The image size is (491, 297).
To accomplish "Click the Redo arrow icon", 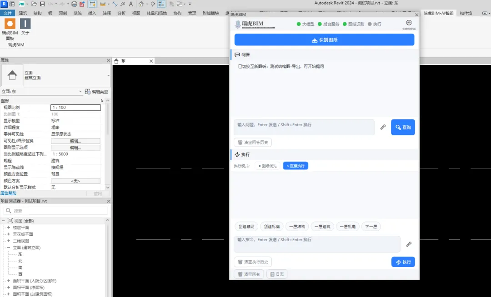I will point(62,4).
